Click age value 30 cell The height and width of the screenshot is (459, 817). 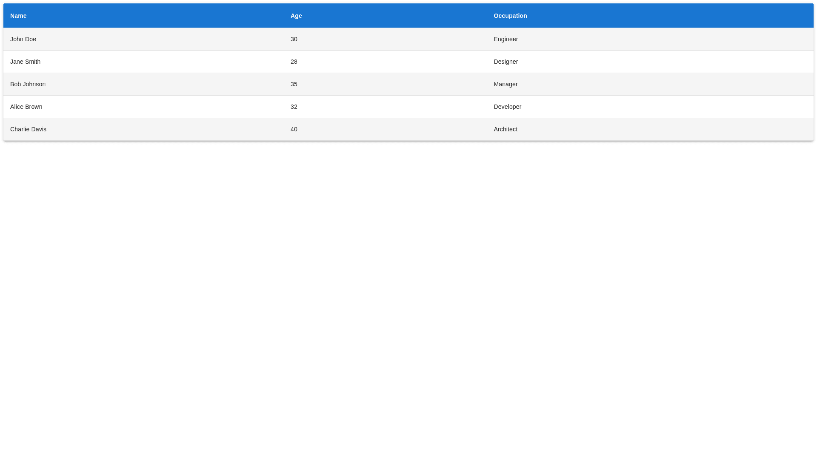tap(294, 39)
